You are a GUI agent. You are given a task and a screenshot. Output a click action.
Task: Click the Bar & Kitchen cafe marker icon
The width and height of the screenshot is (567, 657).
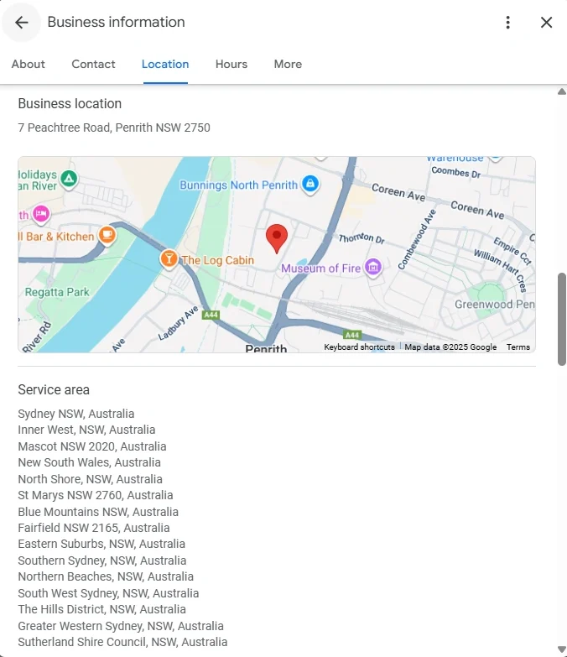point(107,235)
